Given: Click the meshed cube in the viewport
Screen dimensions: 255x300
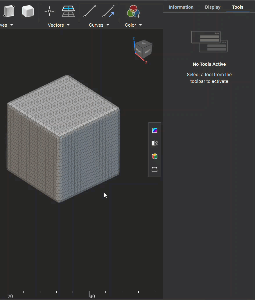Looking at the screenshot, I should [63, 138].
